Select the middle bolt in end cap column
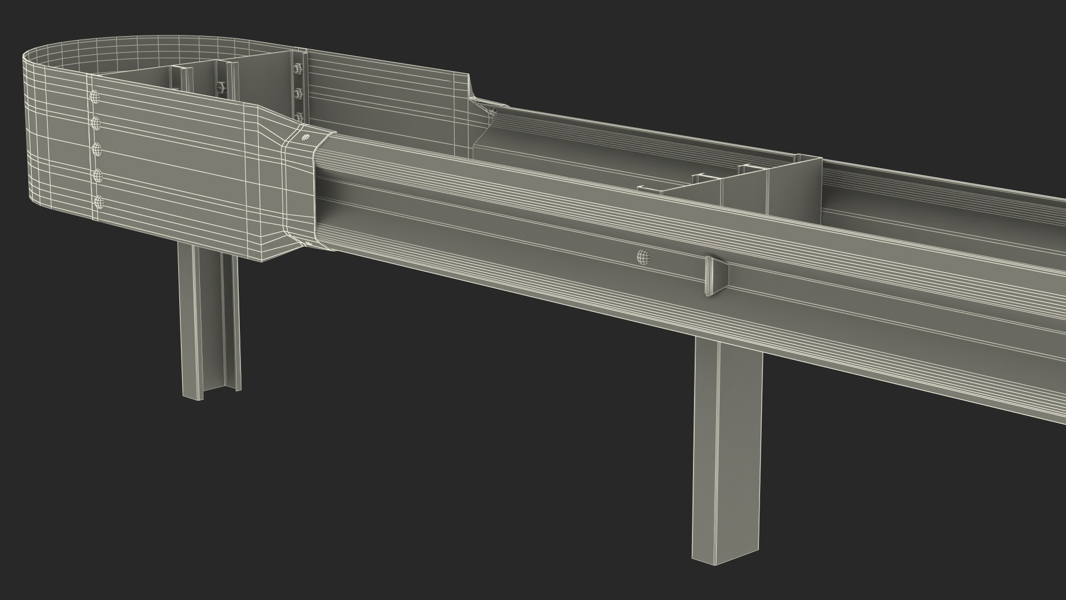1066x600 pixels. coord(97,149)
